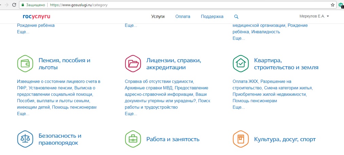Expand Еще... under Лицензии, справки, аккредитации

point(131,114)
